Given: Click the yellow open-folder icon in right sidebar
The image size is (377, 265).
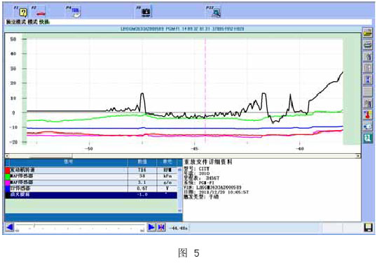Looking at the screenshot, I should pos(367,33).
